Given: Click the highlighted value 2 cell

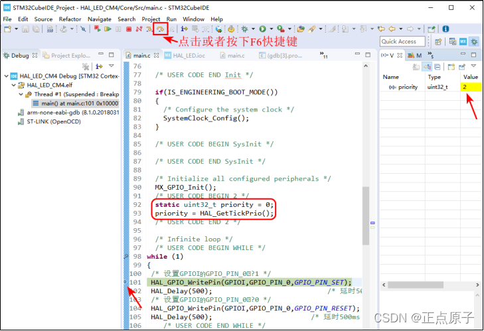Looking at the screenshot, I should (x=471, y=87).
